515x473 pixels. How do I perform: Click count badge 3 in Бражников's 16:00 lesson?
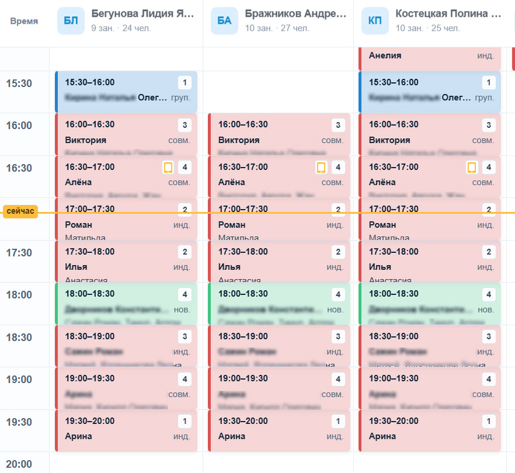(338, 125)
